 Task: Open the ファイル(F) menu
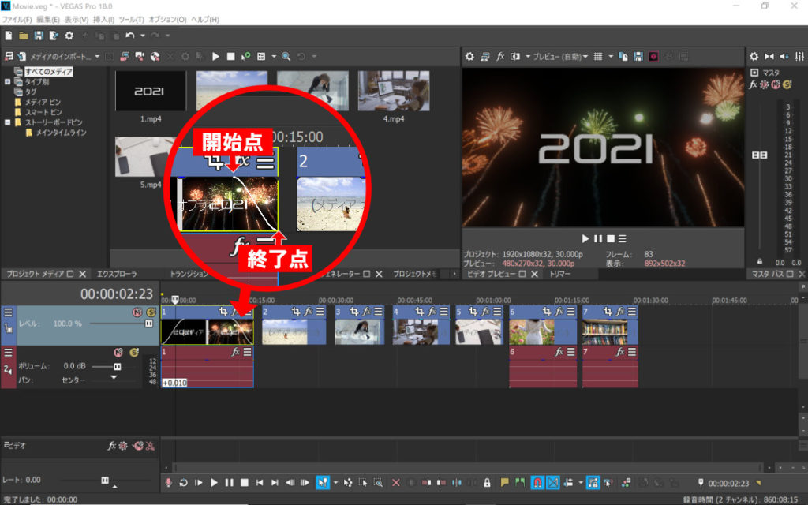(17, 19)
